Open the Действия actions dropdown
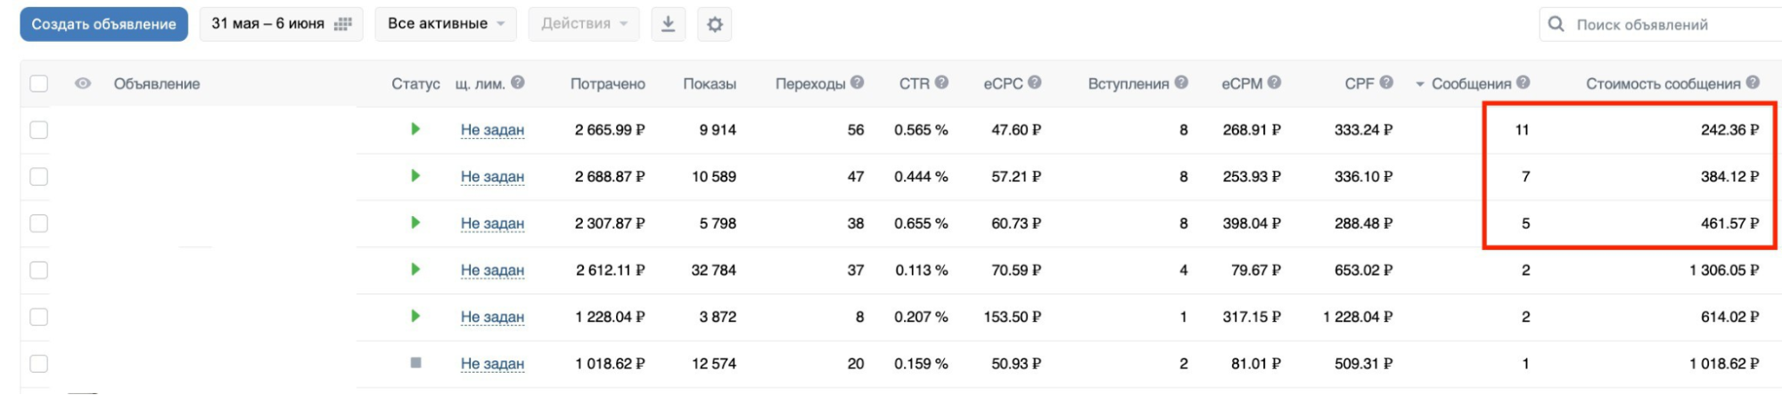 click(x=584, y=24)
